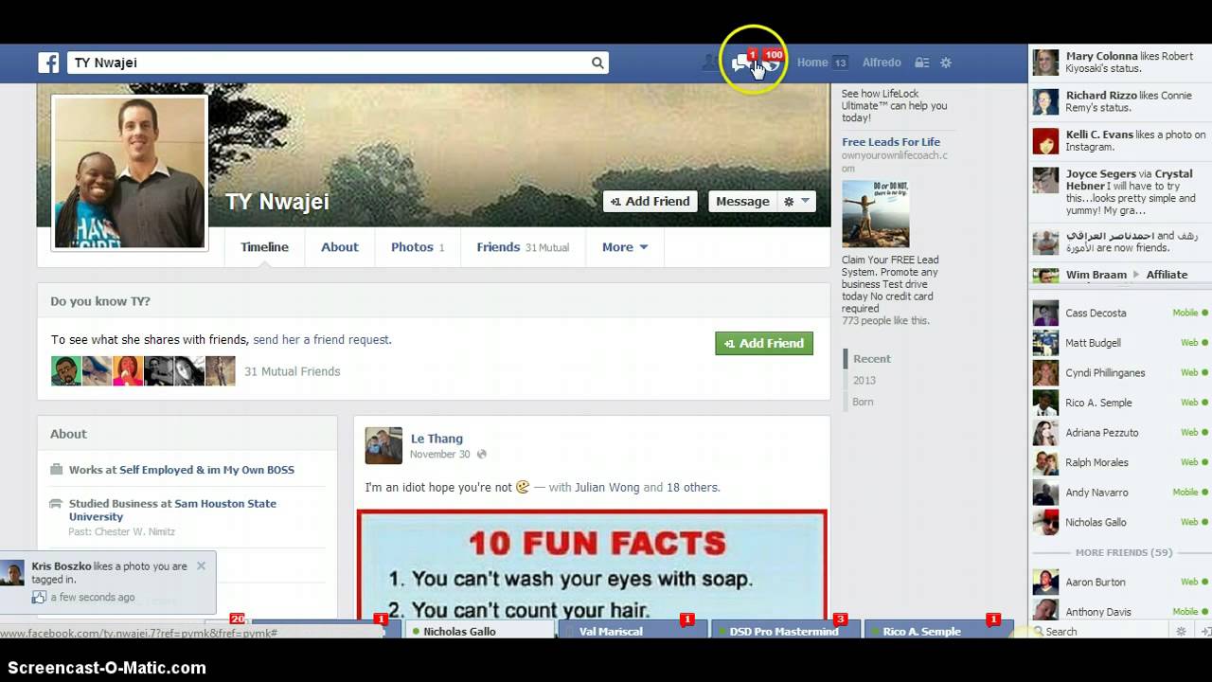
Task: Open the Photos tab
Action: point(418,247)
